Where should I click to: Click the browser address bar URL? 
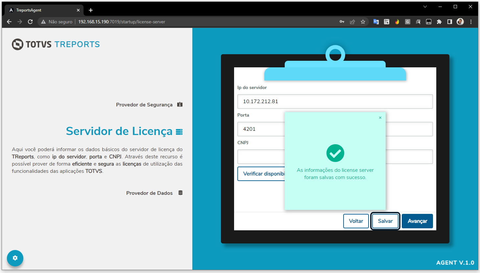click(122, 22)
